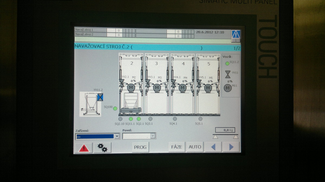
Task: Toggle the blue YV11.2 valve
Action: 100,97
